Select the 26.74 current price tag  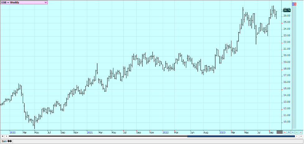click(x=287, y=10)
